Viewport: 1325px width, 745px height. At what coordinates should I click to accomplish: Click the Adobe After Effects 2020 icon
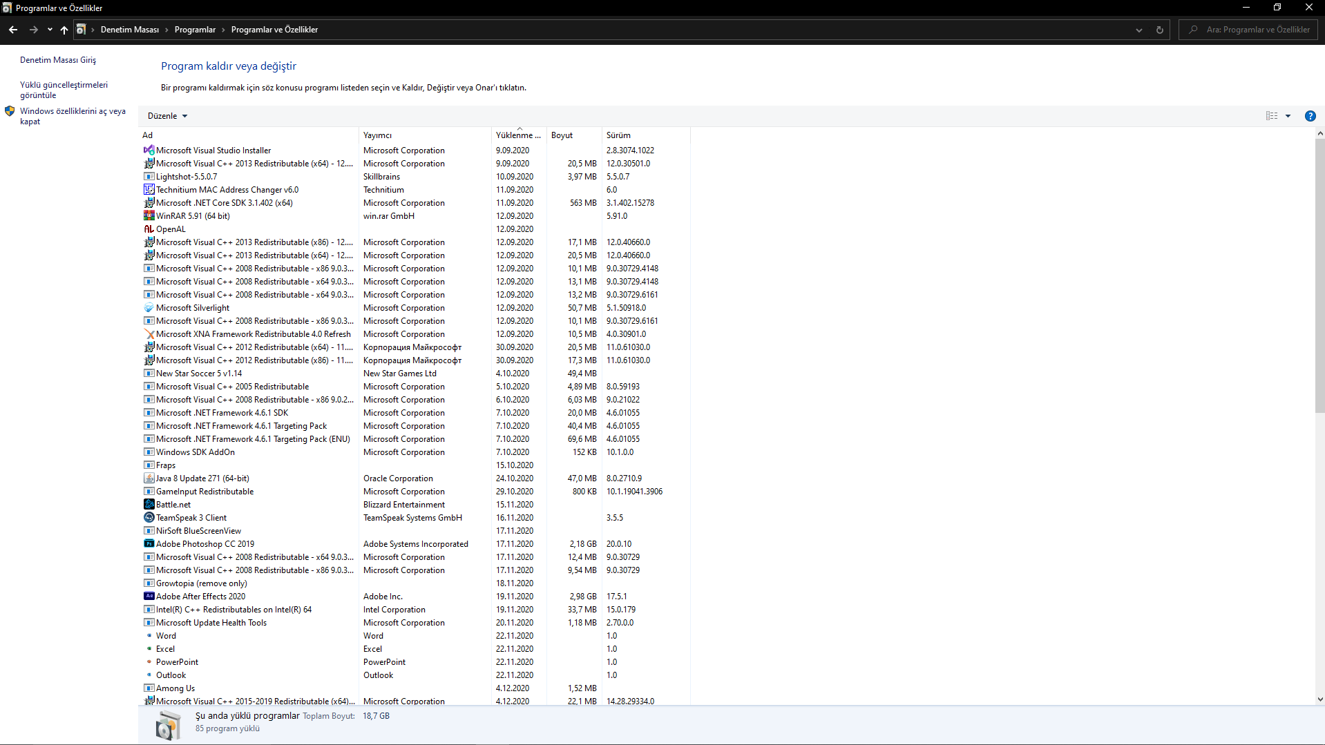tap(149, 596)
